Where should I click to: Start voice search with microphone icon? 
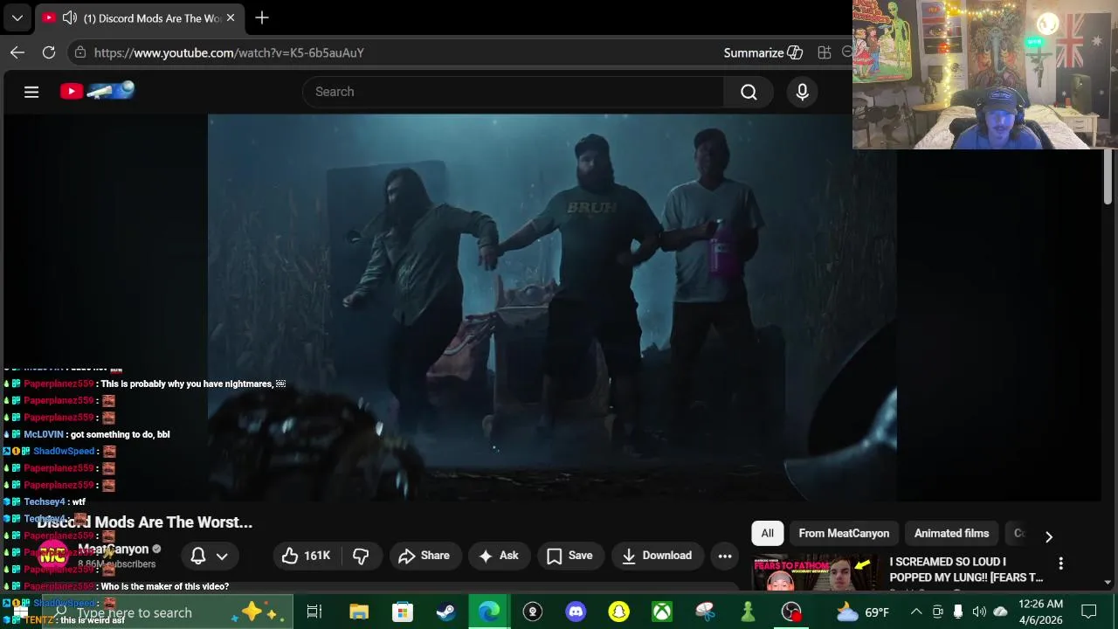[x=803, y=92]
